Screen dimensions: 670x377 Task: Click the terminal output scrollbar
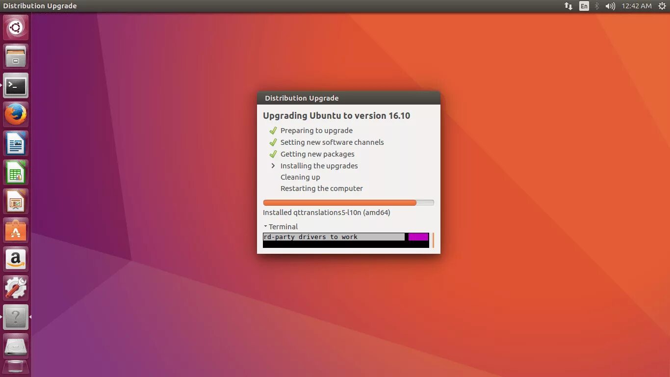[x=433, y=240]
